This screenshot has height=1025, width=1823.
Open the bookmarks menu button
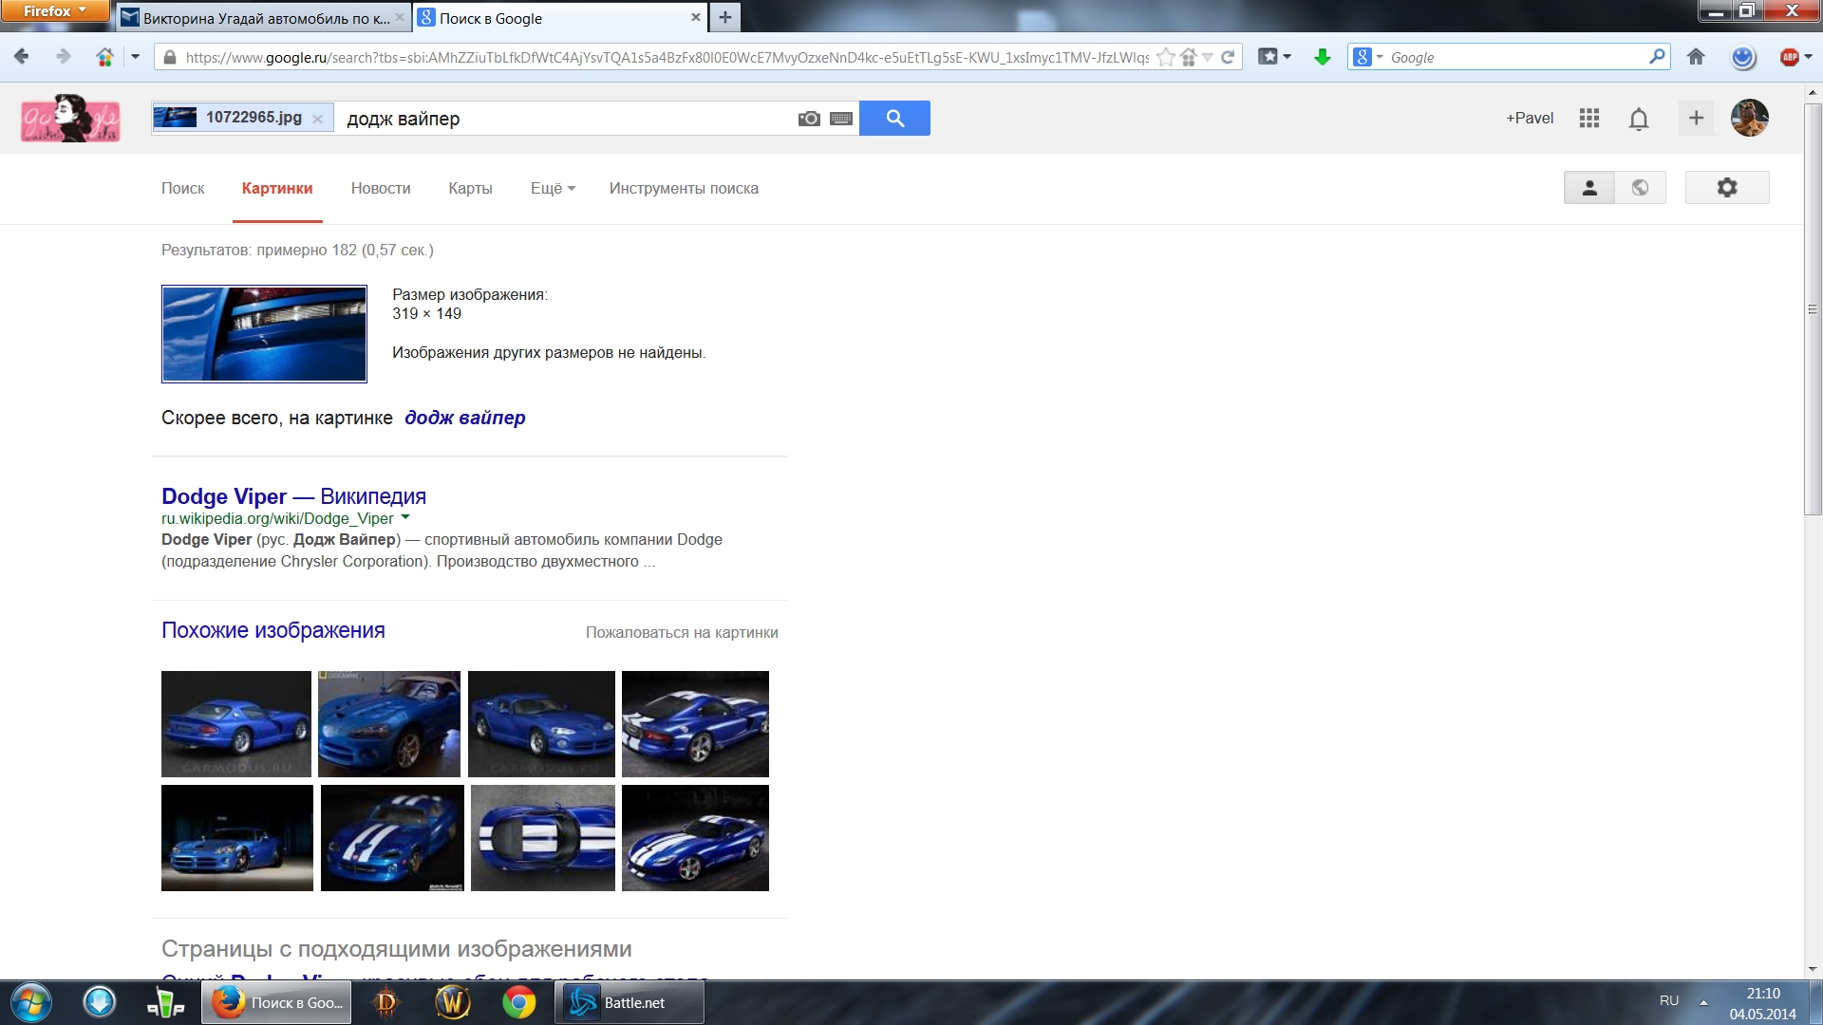(1274, 57)
